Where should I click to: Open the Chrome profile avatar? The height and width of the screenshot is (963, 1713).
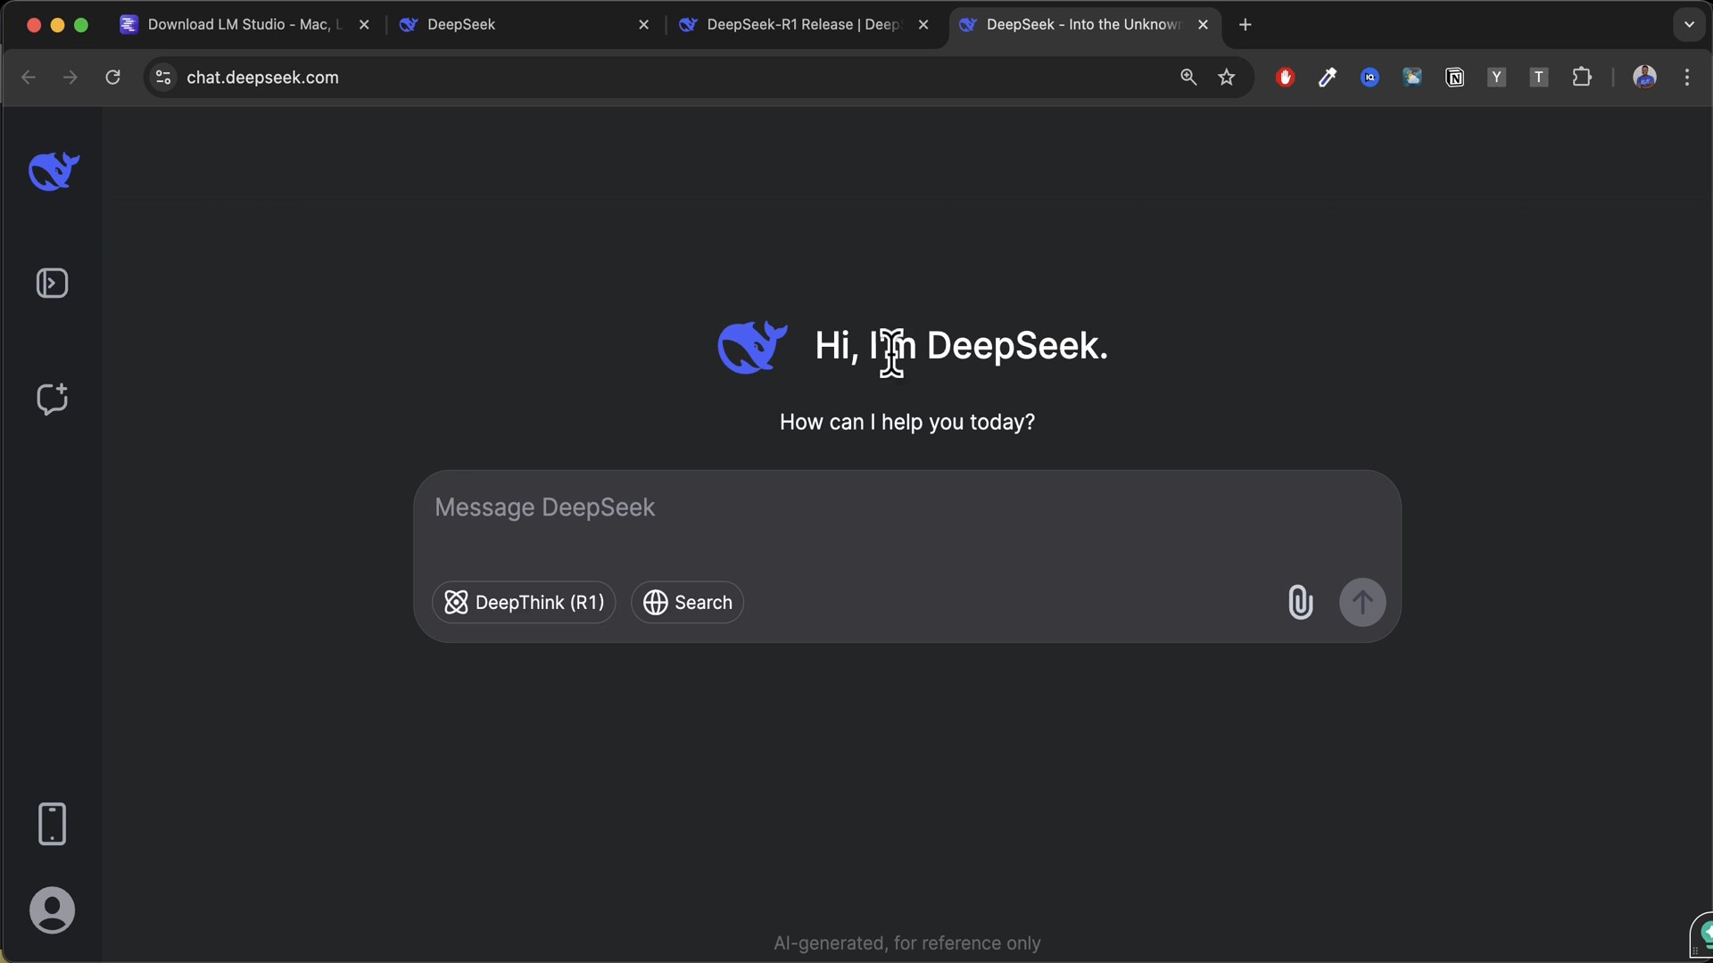pyautogui.click(x=1644, y=78)
